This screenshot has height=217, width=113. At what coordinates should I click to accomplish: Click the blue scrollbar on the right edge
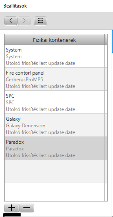point(112,41)
